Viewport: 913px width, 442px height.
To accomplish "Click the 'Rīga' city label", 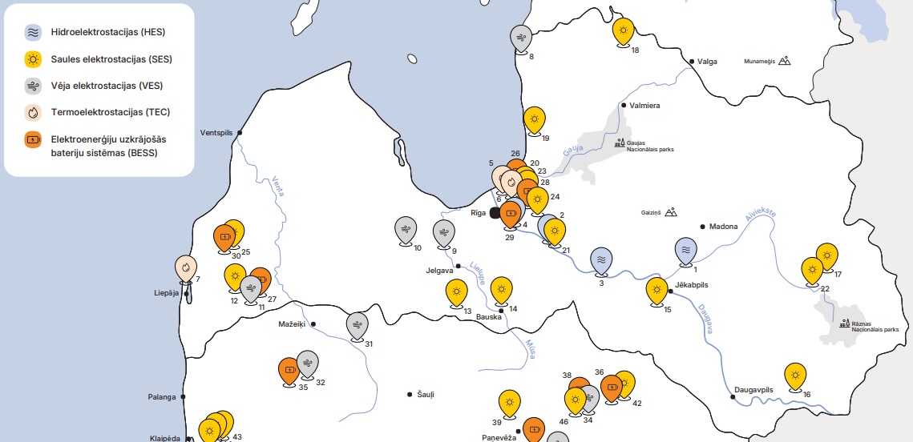I will pyautogui.click(x=479, y=213).
